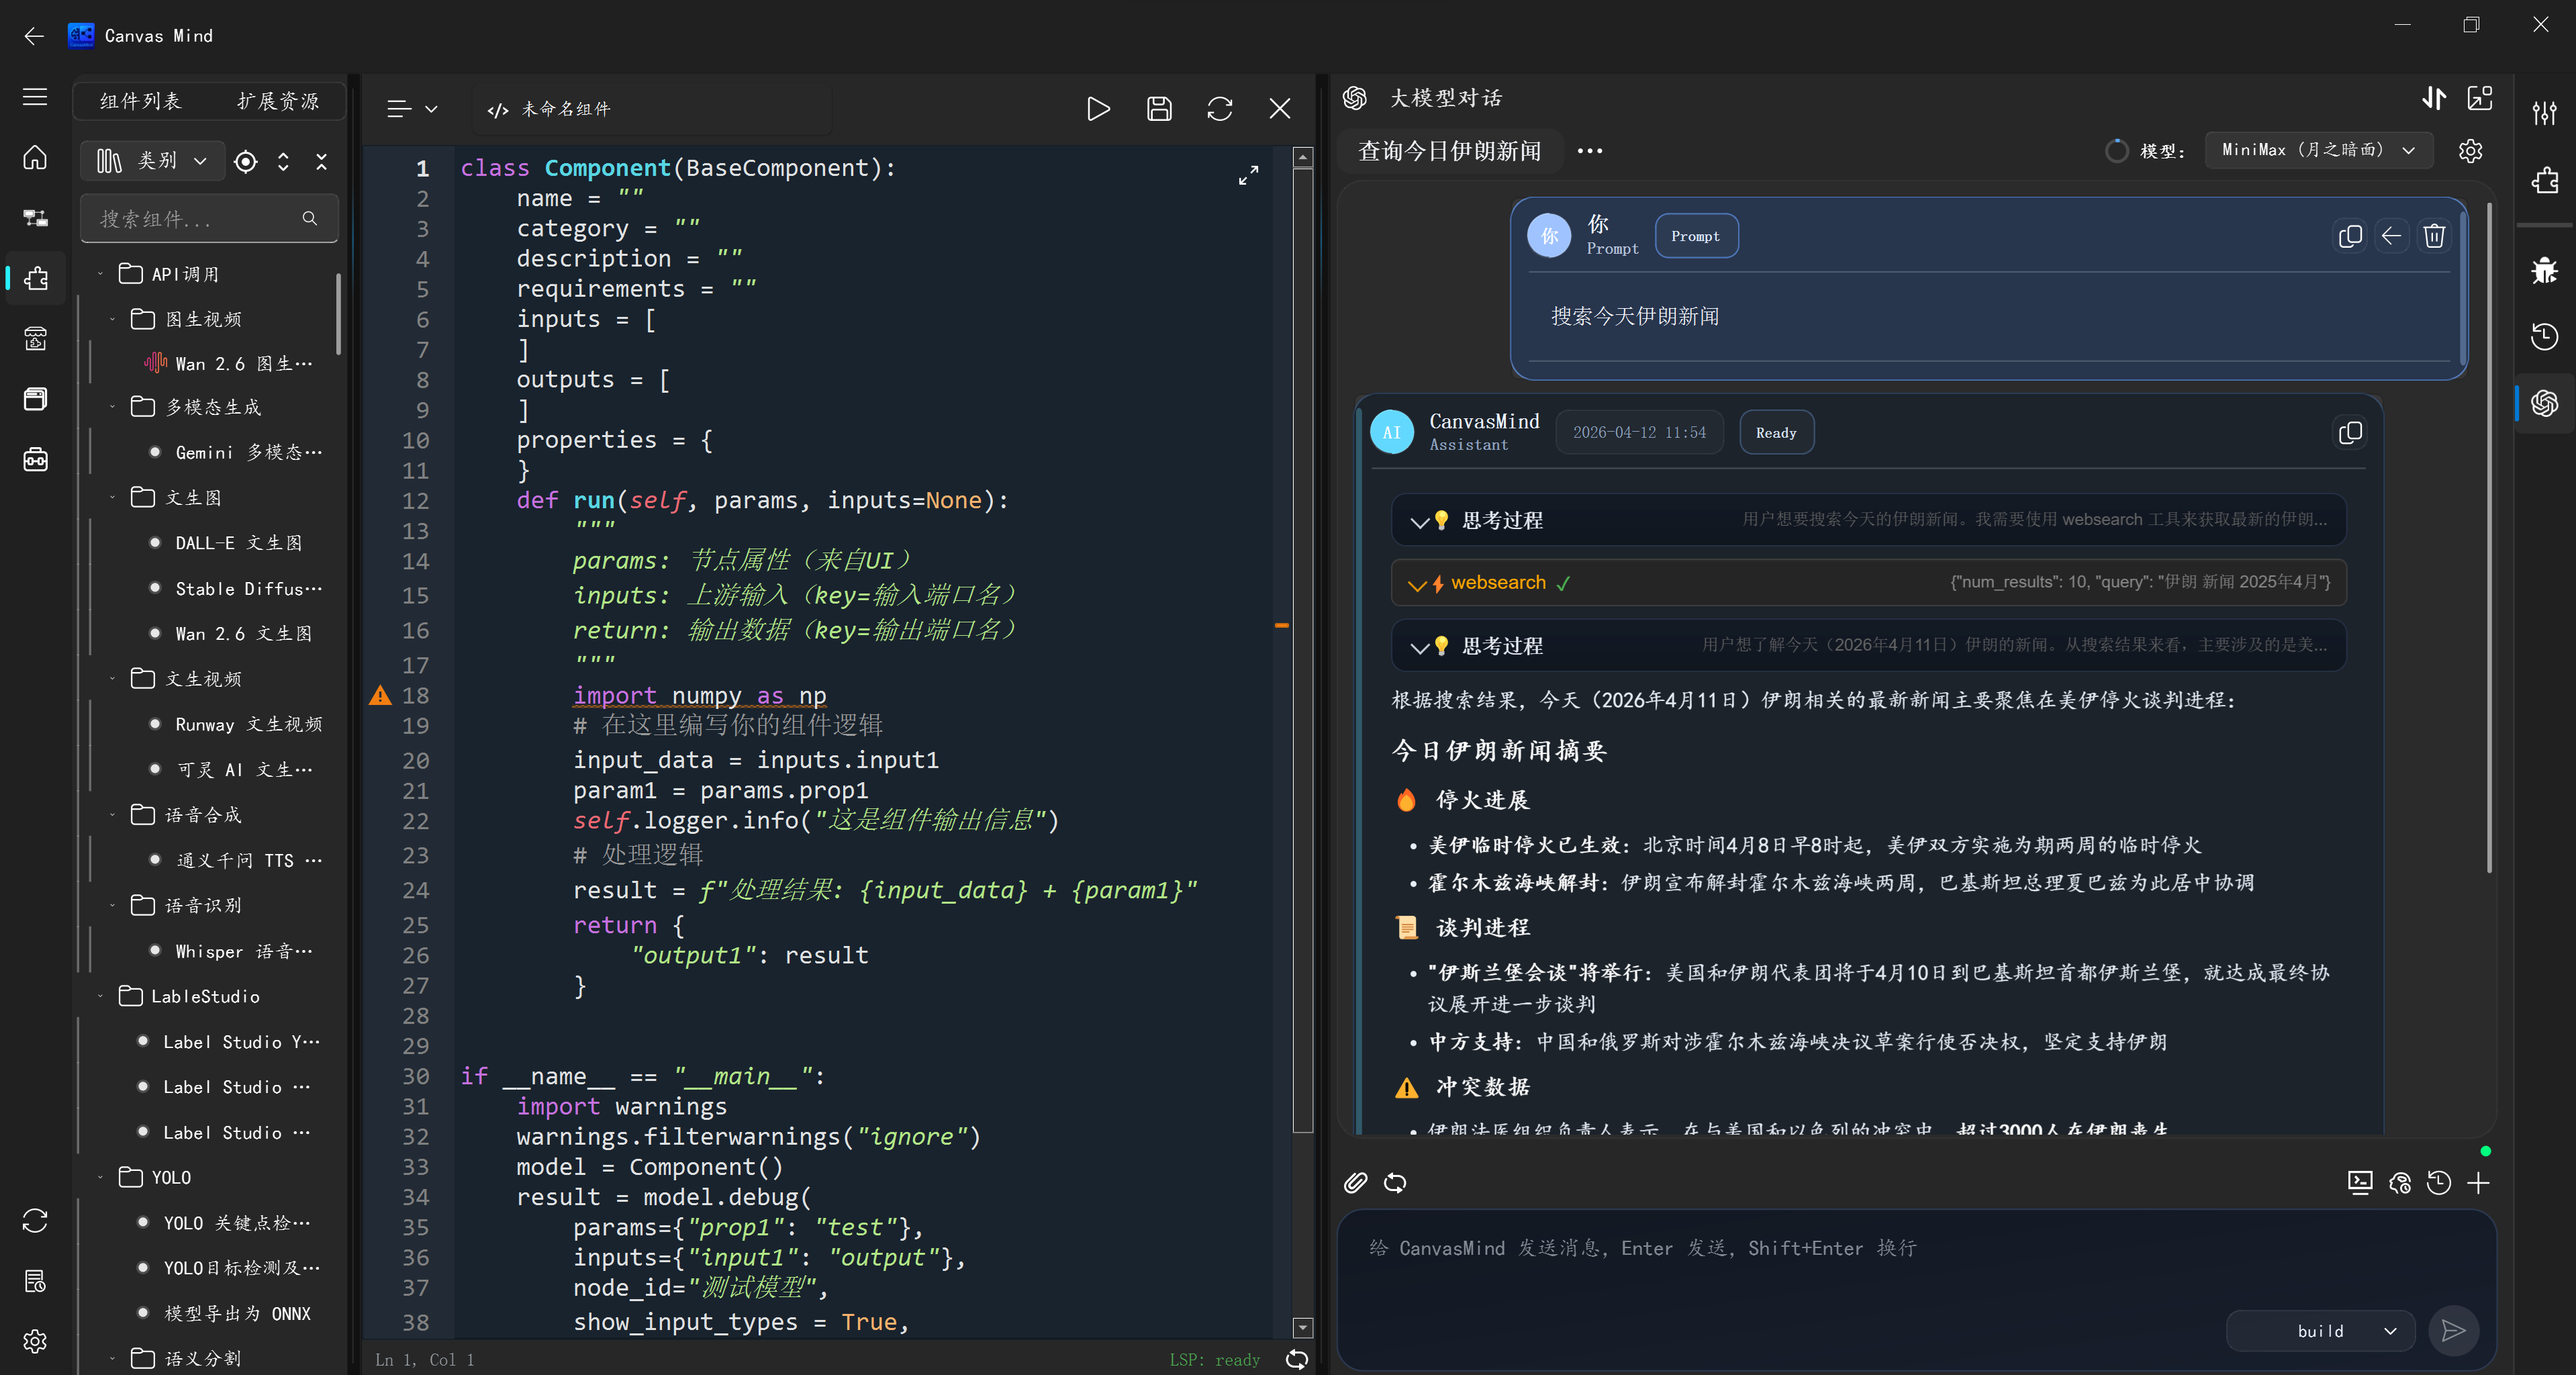
Task: Refresh the code editor content
Action: [x=1220, y=109]
